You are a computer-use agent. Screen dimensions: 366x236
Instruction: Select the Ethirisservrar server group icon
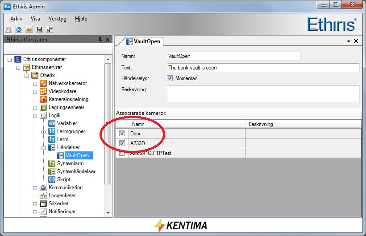pyautogui.click(x=26, y=67)
